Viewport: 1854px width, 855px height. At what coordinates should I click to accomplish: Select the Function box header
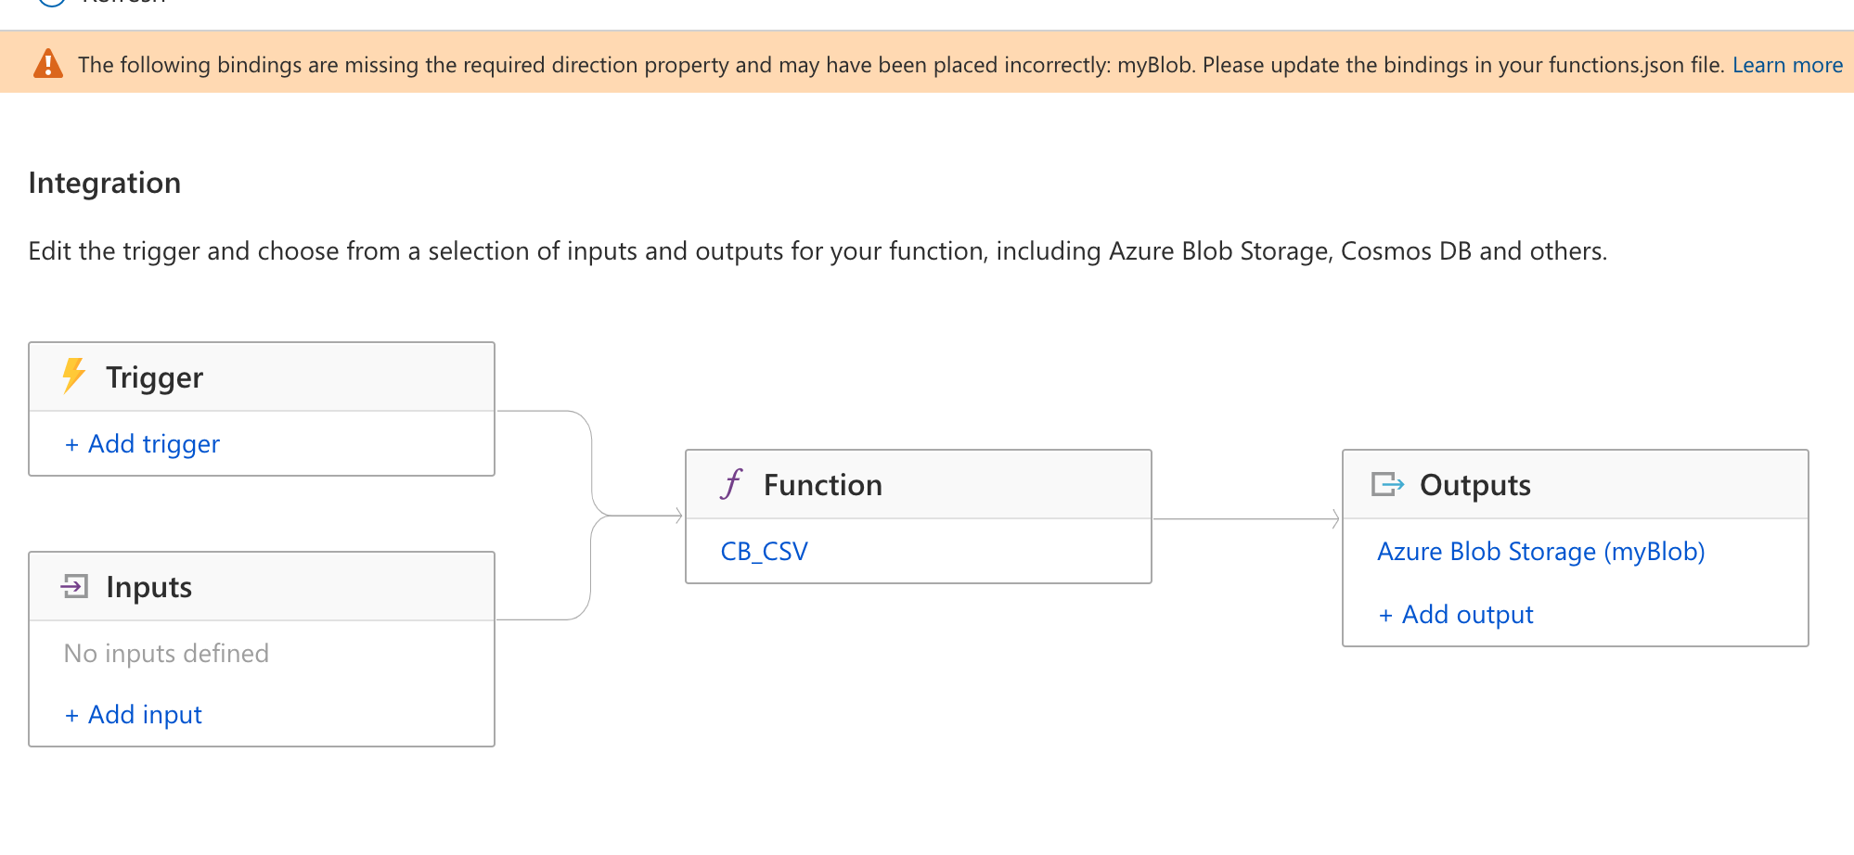click(919, 485)
